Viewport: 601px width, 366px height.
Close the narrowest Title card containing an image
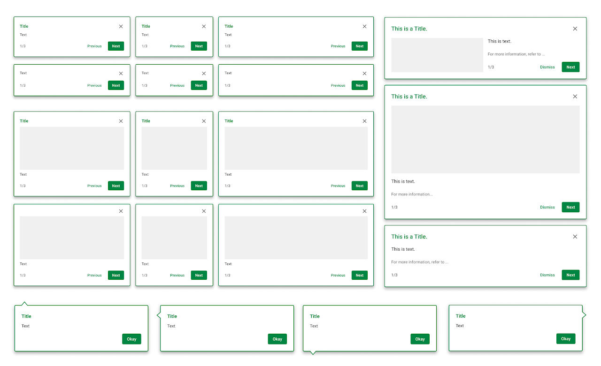click(x=204, y=121)
